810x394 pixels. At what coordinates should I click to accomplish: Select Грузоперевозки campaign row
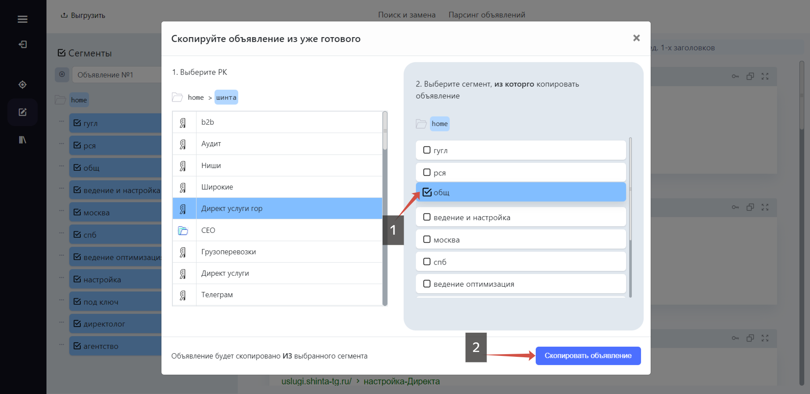pyautogui.click(x=277, y=252)
